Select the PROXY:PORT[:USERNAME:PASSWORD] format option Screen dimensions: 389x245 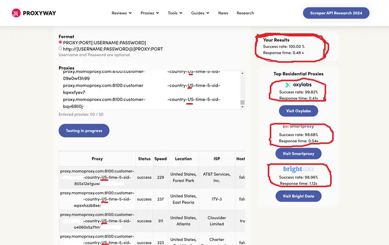[61, 43]
